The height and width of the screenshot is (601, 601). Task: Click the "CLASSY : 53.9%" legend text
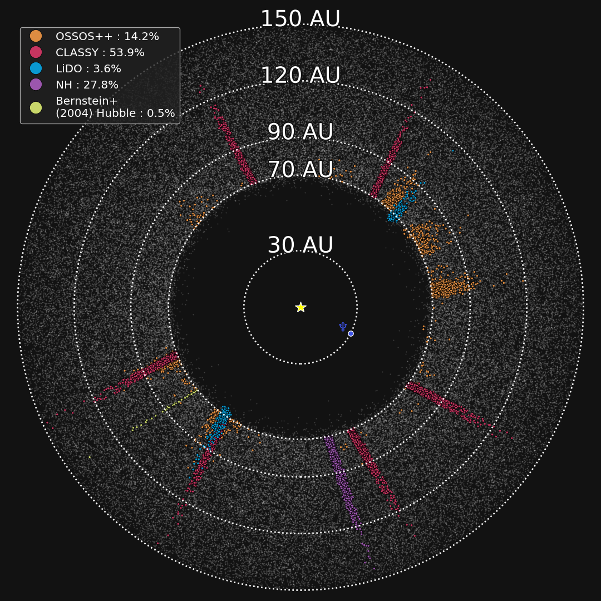click(x=100, y=53)
